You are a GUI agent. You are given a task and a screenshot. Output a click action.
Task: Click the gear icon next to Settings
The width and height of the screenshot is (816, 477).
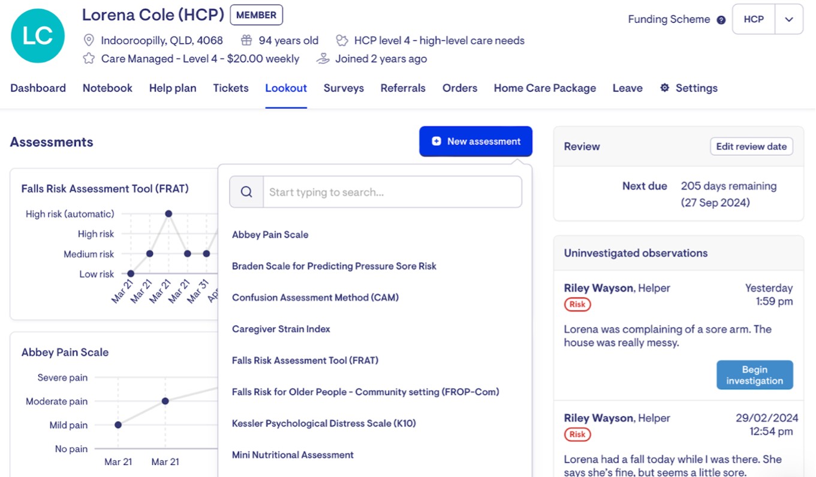[x=664, y=88]
